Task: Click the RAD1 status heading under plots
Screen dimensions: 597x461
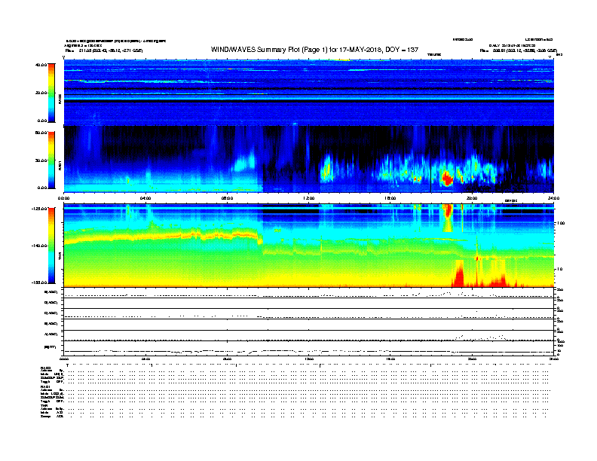Action: click(45, 386)
